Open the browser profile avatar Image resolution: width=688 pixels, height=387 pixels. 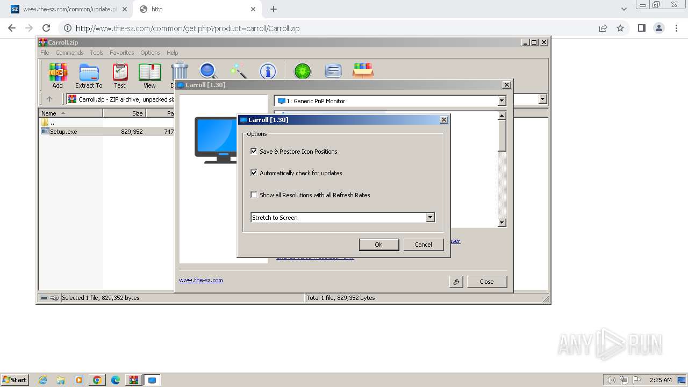pyautogui.click(x=659, y=28)
